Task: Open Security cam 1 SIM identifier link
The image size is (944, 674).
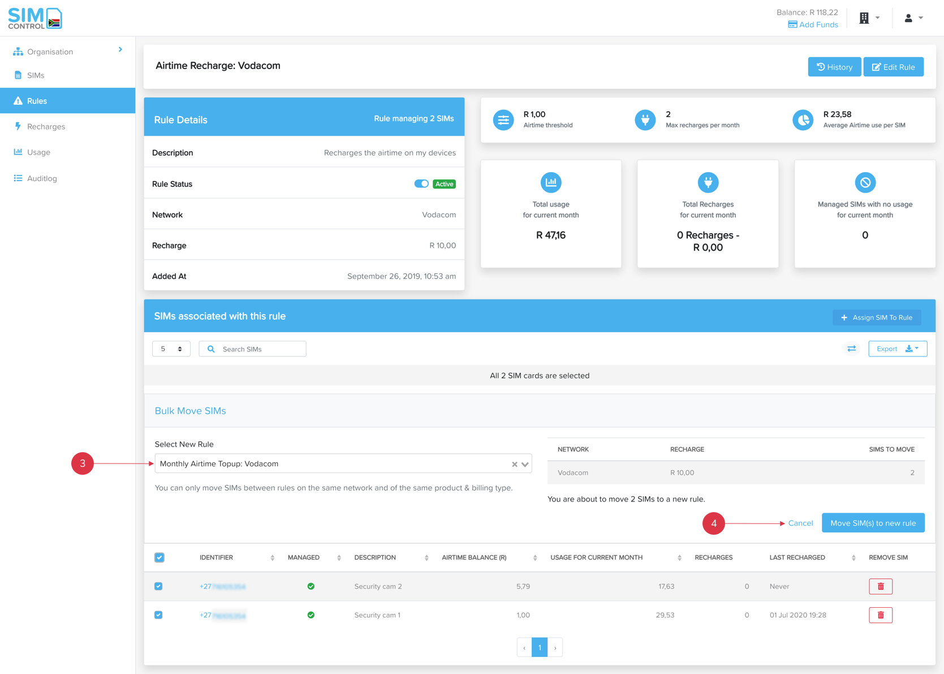Action: pyautogui.click(x=222, y=615)
